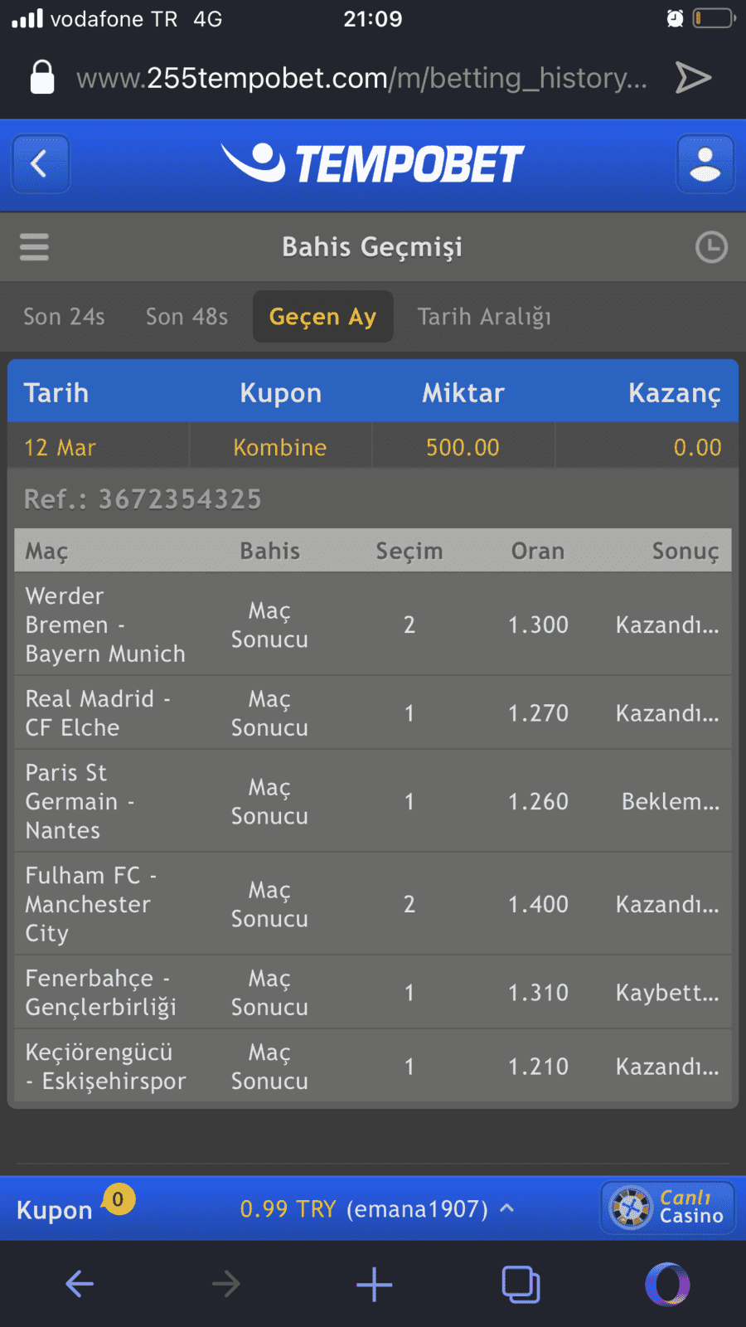Viewport: 746px width, 1327px height.
Task: Open the Kupon bet slip button
Action: click(x=55, y=1210)
